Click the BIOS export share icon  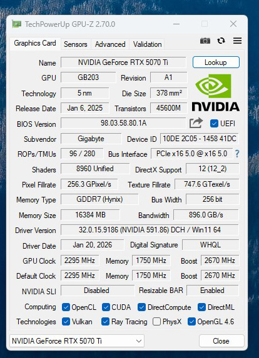tap(196, 123)
